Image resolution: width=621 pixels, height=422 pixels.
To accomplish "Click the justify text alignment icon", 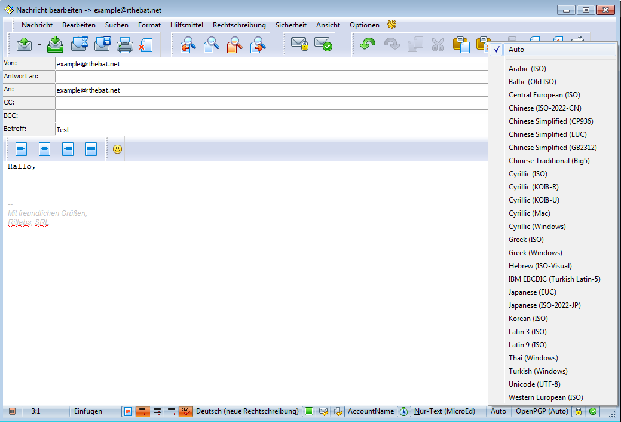I will point(91,149).
